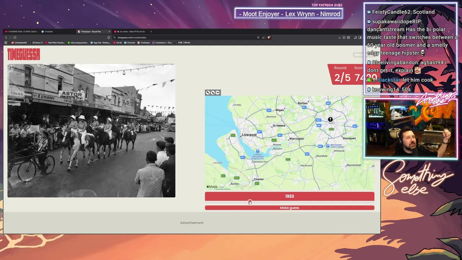Open Dgg Chat Destiny bookmark
Image resolution: width=462 pixels, height=260 pixels.
click(x=101, y=43)
